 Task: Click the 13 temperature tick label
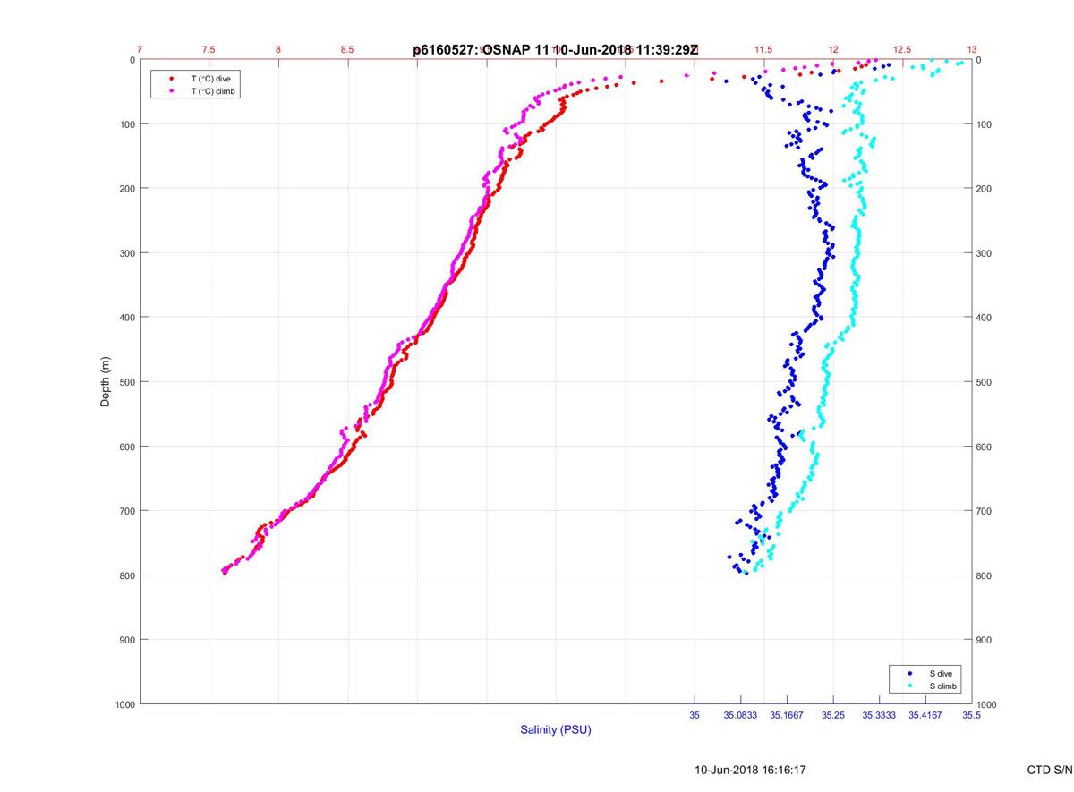[972, 49]
